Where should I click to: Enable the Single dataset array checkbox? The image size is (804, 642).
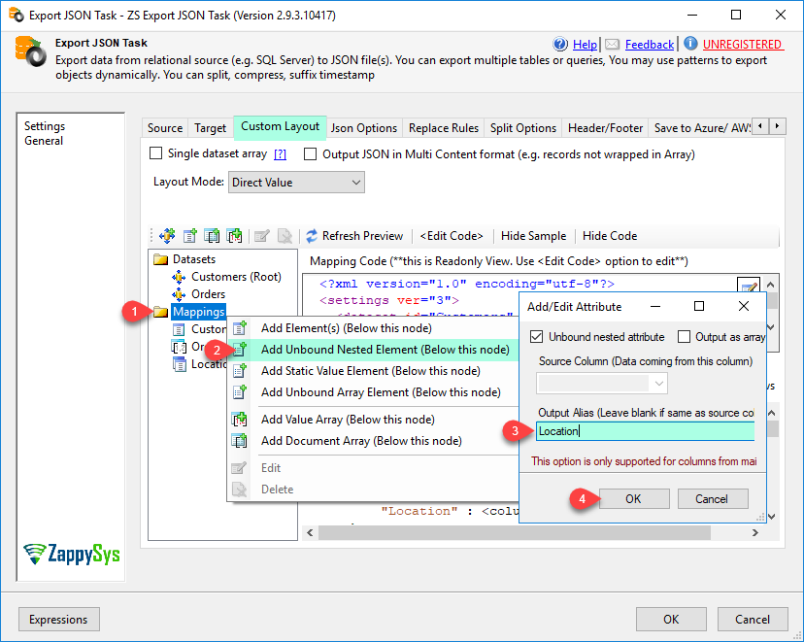[x=156, y=153]
